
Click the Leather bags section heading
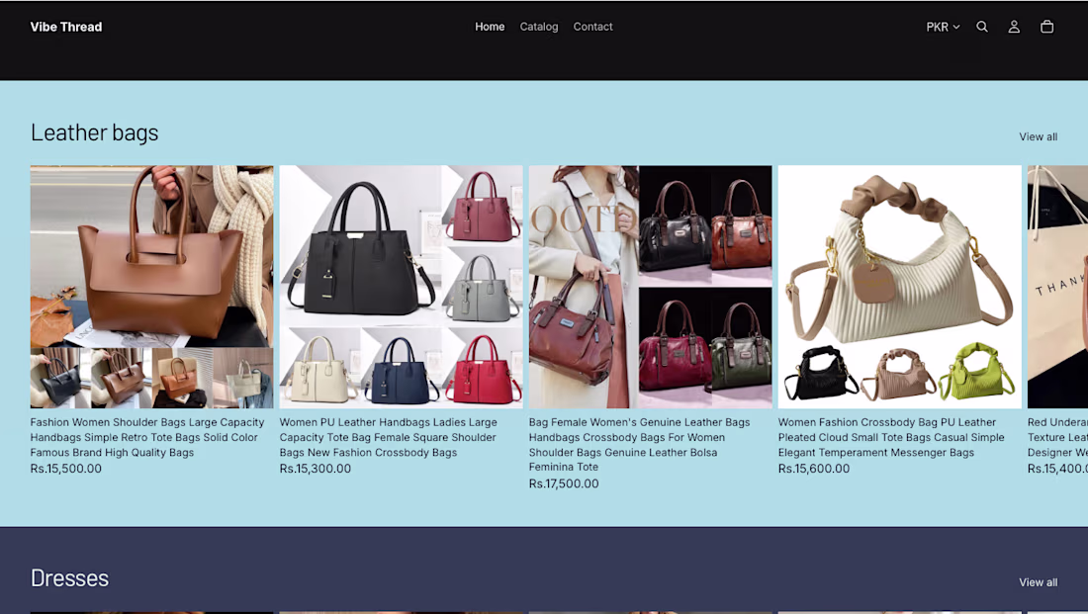click(x=94, y=132)
